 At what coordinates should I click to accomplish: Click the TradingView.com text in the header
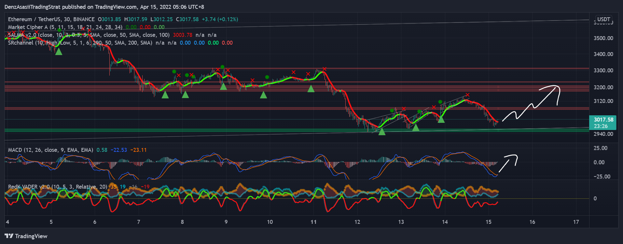pos(116,7)
